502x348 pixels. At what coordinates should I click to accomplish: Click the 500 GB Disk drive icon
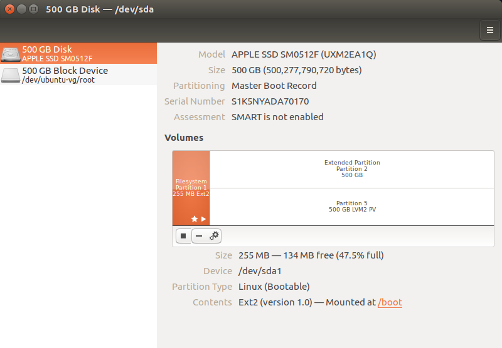(11, 54)
